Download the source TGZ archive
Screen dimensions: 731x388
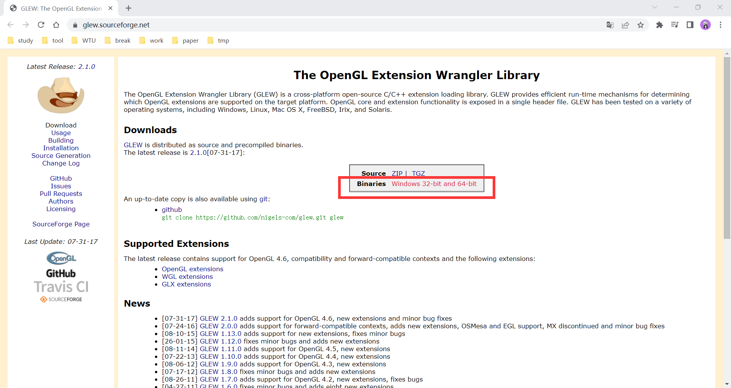[x=418, y=173]
